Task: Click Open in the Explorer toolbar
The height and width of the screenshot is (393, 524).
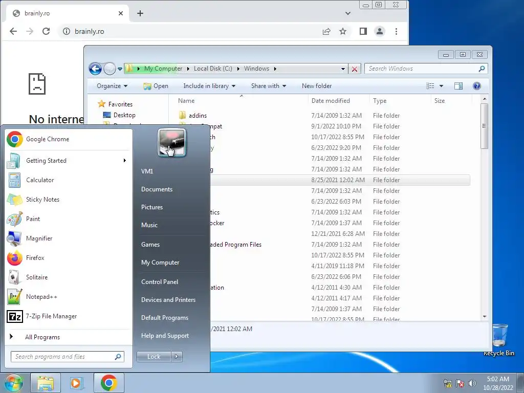Action: [x=156, y=86]
